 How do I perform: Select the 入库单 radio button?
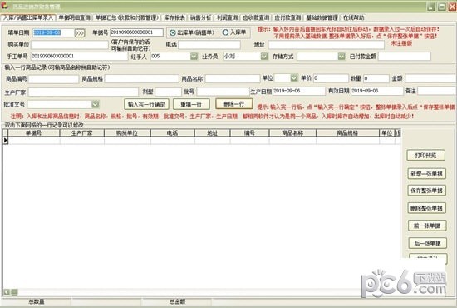[x=225, y=32]
